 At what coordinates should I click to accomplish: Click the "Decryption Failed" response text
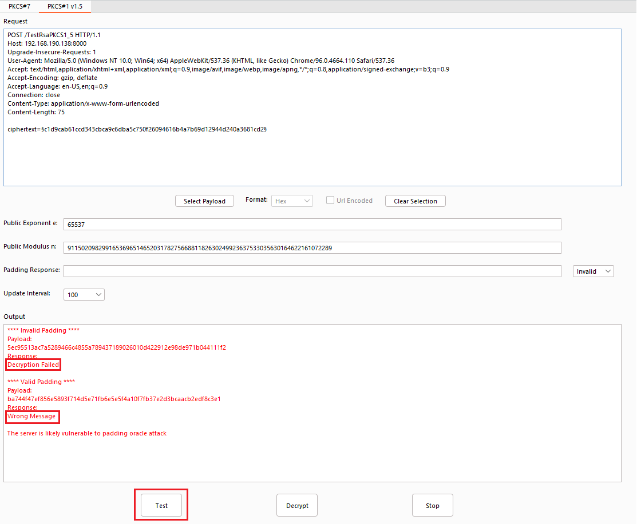click(x=33, y=365)
